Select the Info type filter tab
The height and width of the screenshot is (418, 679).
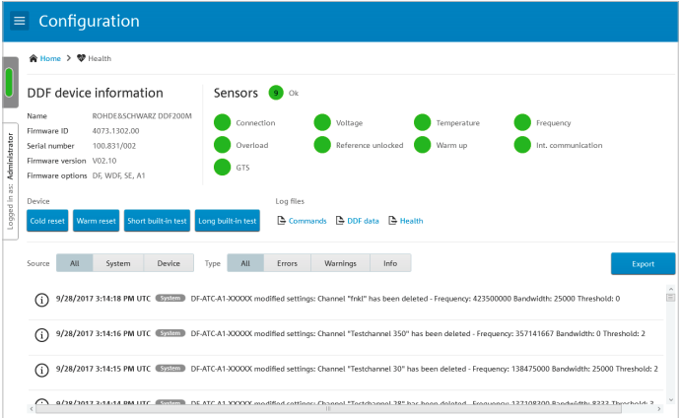pyautogui.click(x=390, y=263)
